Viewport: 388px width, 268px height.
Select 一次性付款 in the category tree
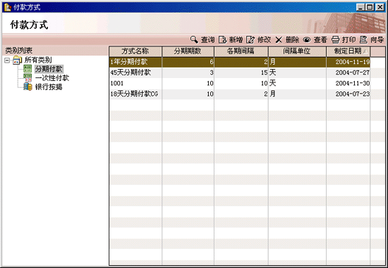52,78
